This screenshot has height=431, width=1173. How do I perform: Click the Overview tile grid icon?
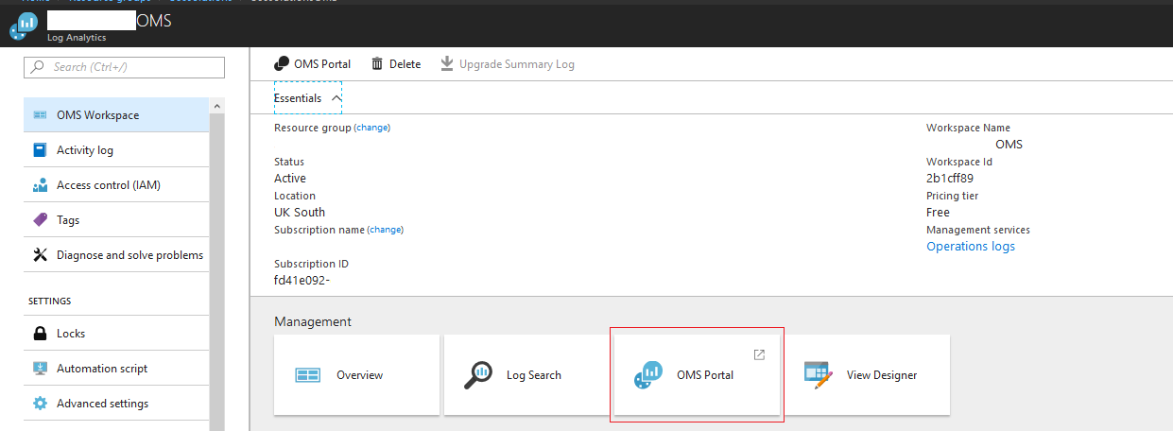point(308,375)
